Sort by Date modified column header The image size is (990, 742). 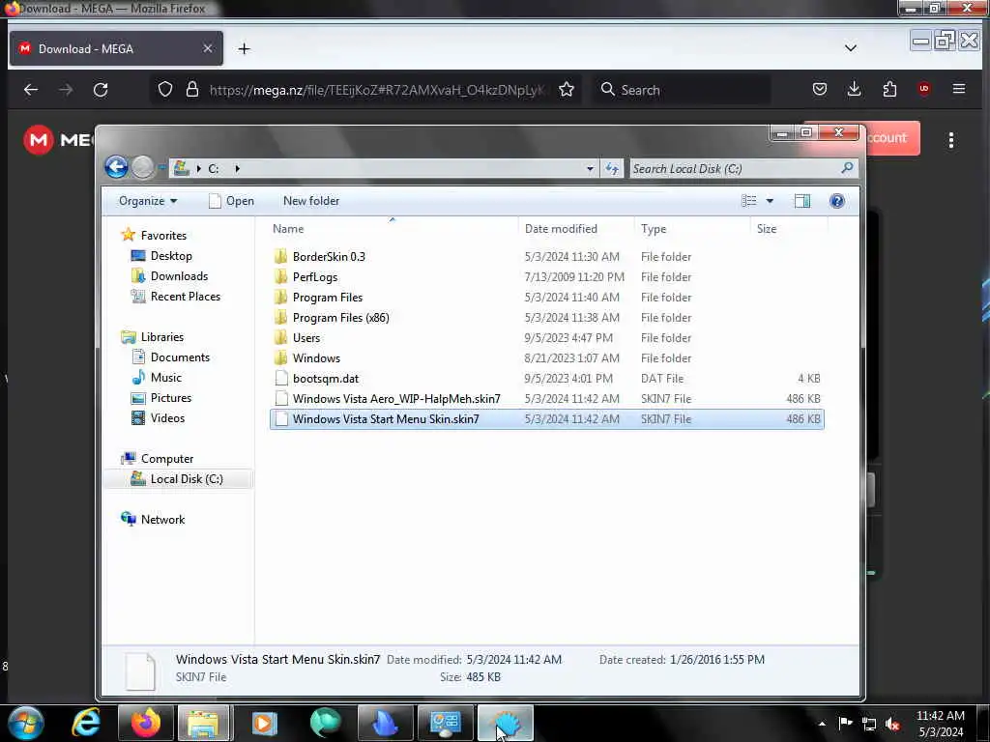click(576, 228)
